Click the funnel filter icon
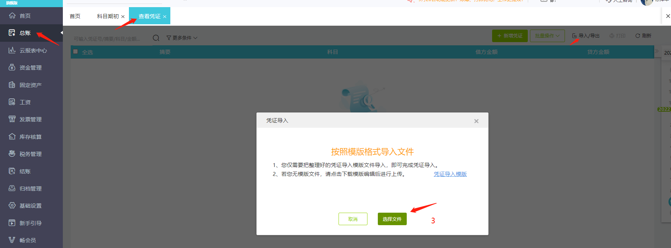 click(169, 38)
